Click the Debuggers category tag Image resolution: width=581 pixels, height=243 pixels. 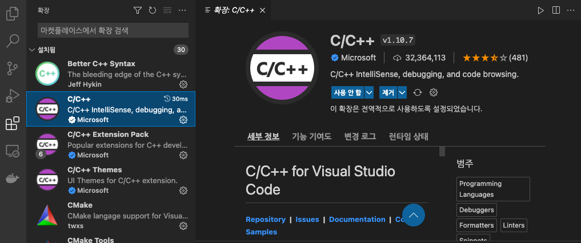476,210
